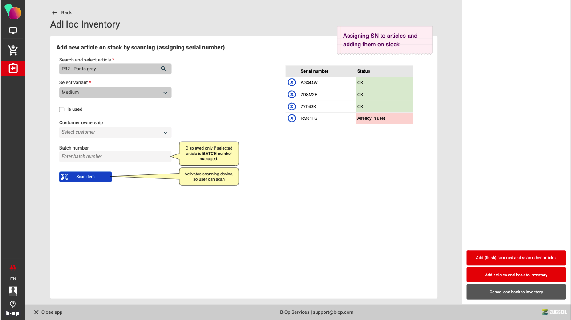Open the help question mark icon

pos(13,304)
